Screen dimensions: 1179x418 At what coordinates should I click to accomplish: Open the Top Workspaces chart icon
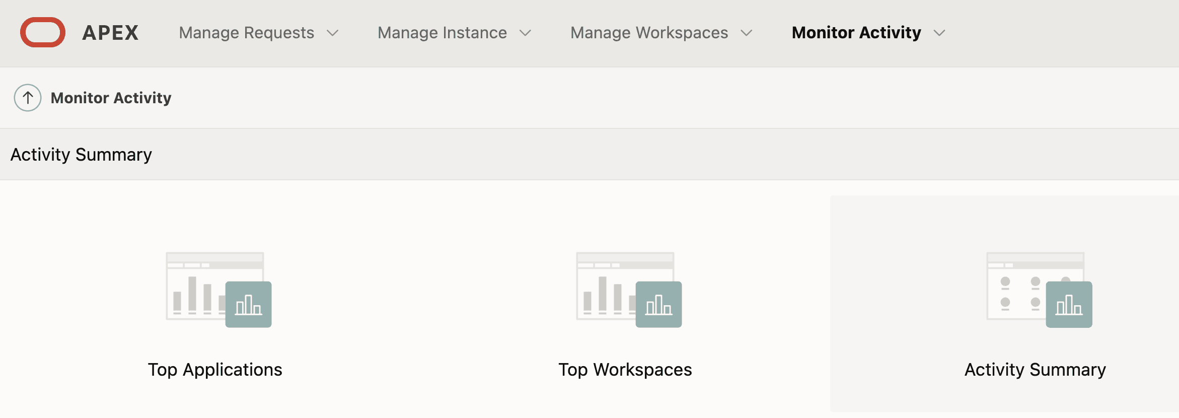[x=629, y=290]
